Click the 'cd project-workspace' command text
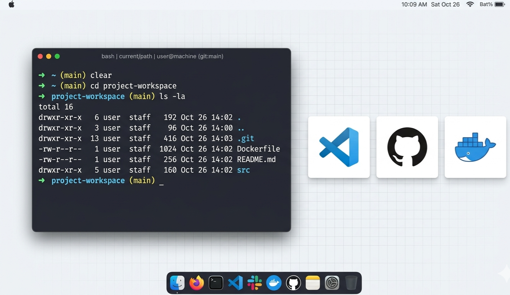The width and height of the screenshot is (510, 295). click(133, 86)
